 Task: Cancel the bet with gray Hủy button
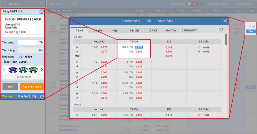(x=10, y=86)
